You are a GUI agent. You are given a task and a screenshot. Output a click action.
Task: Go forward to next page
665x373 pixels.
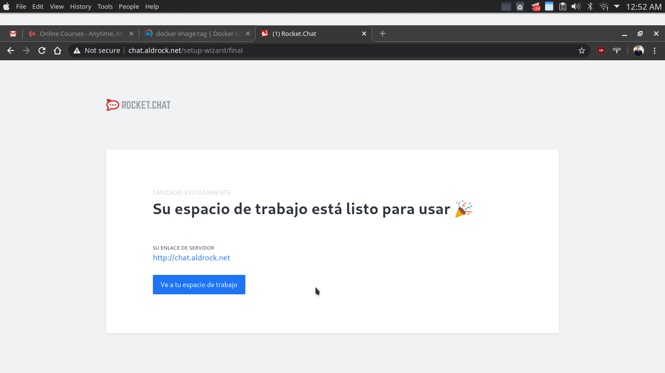click(x=26, y=51)
